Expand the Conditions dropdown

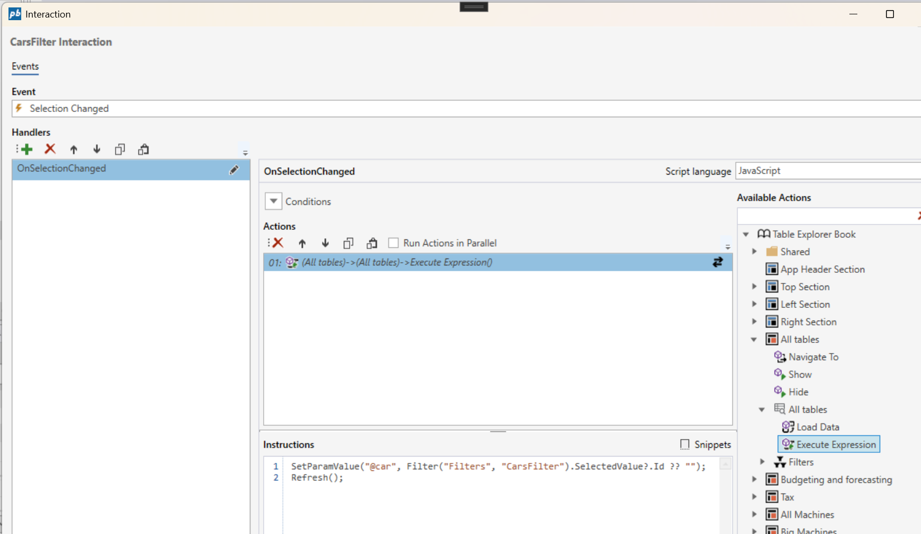[273, 201]
